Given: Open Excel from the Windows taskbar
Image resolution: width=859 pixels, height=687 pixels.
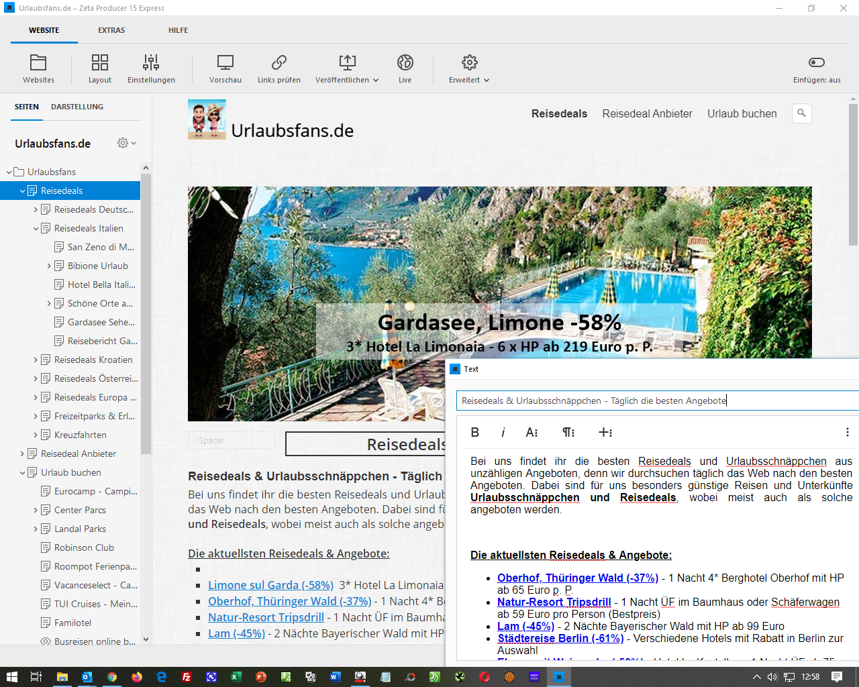Looking at the screenshot, I should point(236,677).
